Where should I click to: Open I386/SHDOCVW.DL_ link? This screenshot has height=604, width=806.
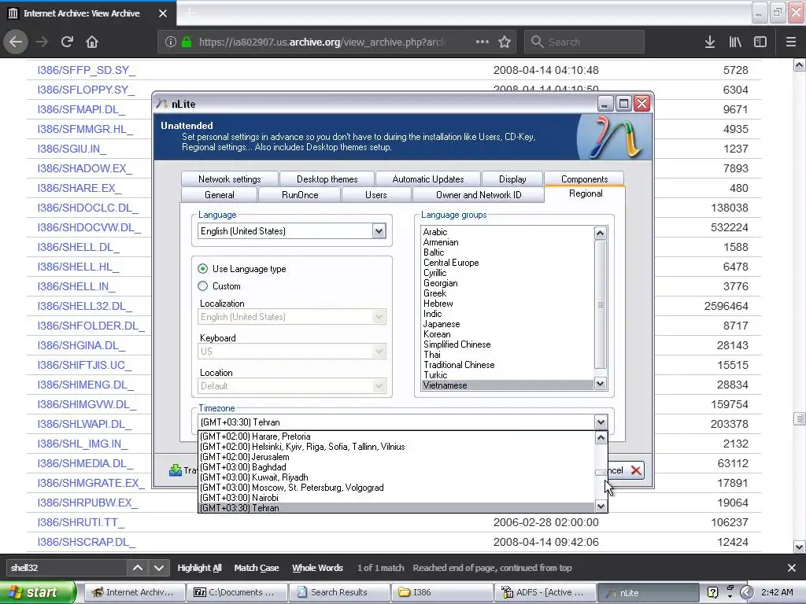(89, 227)
